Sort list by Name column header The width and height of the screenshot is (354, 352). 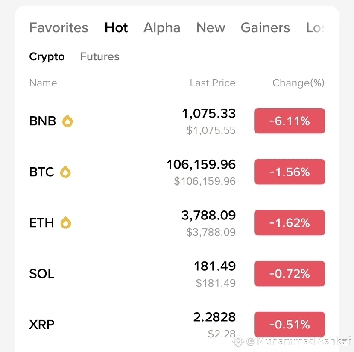tap(43, 83)
